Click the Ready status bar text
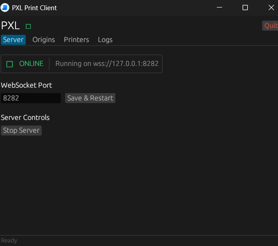This screenshot has width=278, height=246. (x=9, y=241)
